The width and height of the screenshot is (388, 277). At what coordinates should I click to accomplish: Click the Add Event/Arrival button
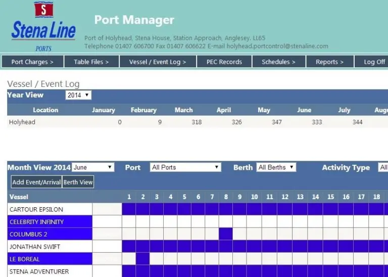[x=36, y=182]
